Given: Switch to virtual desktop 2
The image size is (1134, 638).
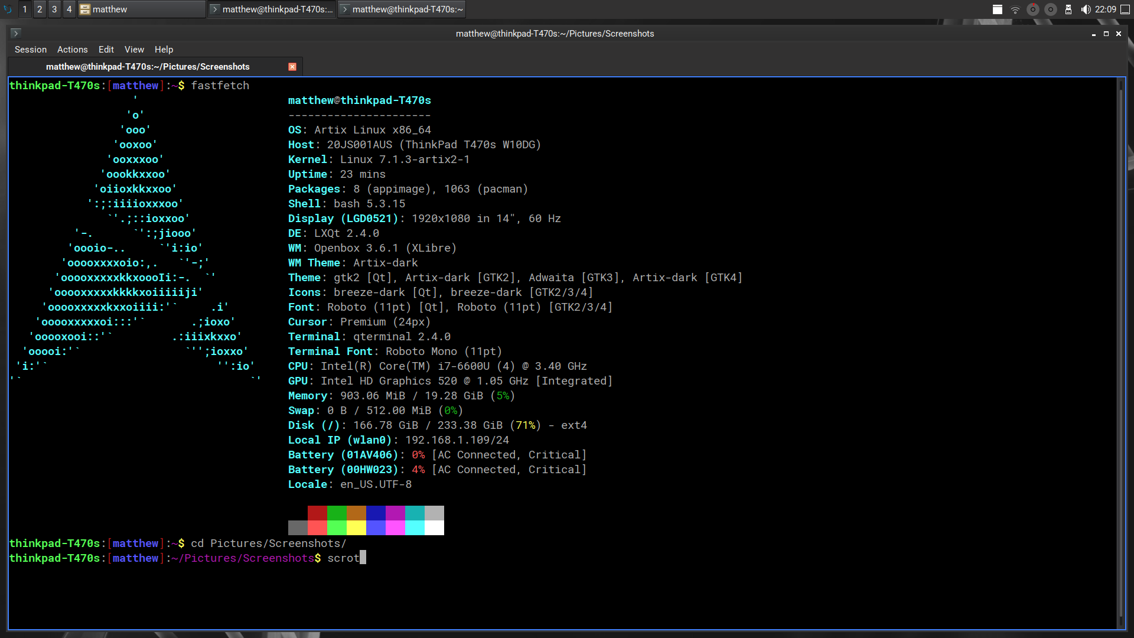Looking at the screenshot, I should (40, 9).
